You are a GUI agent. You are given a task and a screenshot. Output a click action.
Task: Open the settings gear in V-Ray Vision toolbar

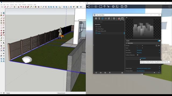(x=113, y=6)
